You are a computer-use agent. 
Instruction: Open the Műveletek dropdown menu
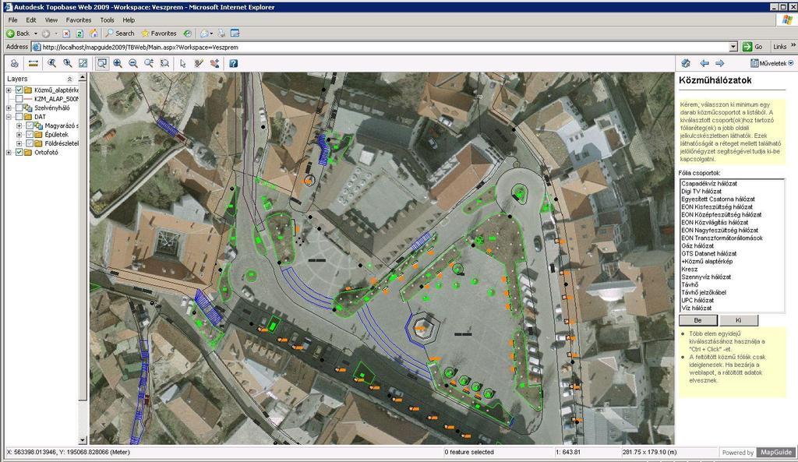[772, 64]
